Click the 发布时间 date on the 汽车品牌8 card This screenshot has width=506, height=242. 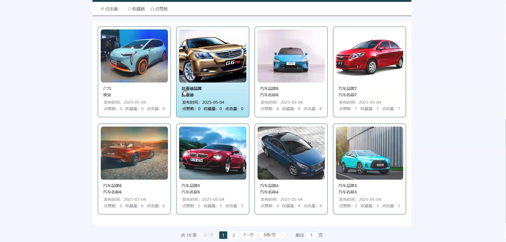point(281,102)
